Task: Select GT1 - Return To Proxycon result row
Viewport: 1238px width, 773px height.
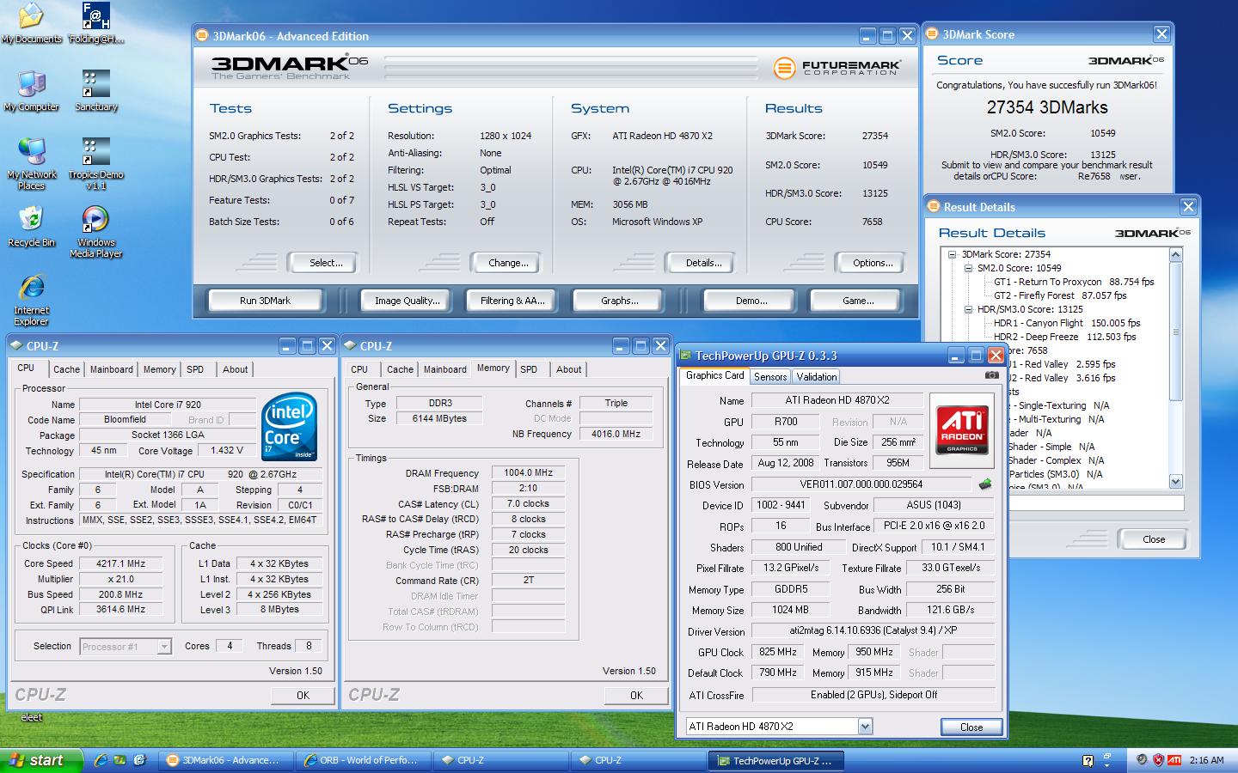Action: (x=1074, y=282)
